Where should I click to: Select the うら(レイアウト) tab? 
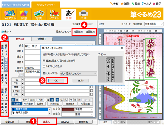(46, 5)
